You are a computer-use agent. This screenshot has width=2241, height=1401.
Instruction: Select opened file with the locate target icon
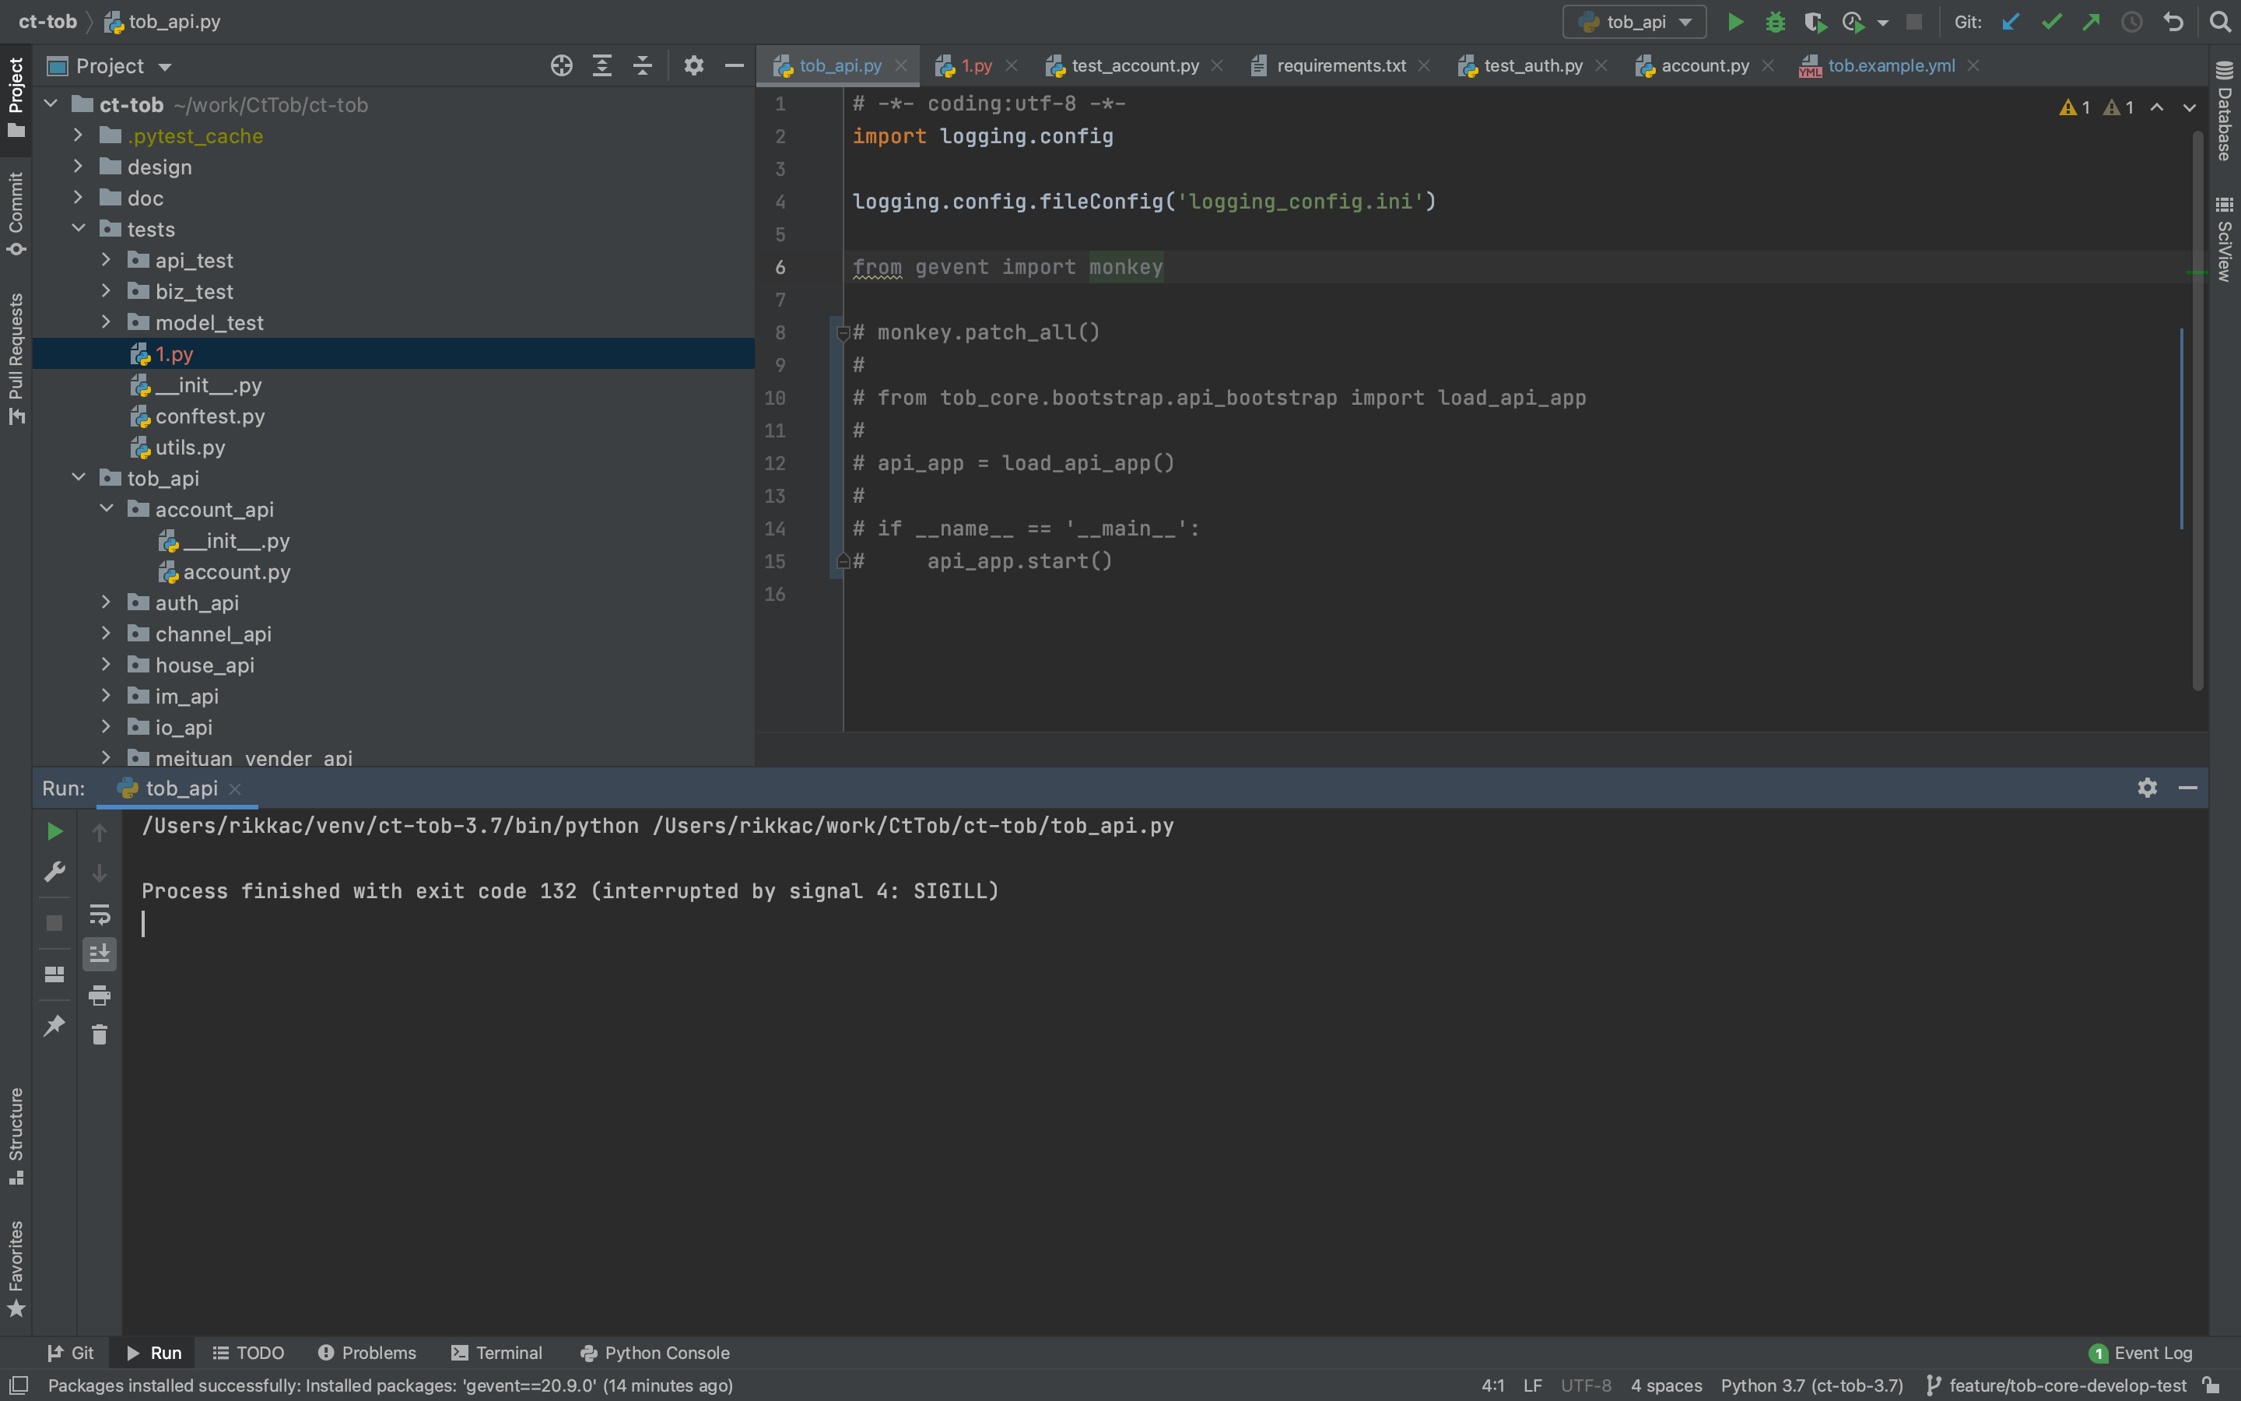click(561, 66)
